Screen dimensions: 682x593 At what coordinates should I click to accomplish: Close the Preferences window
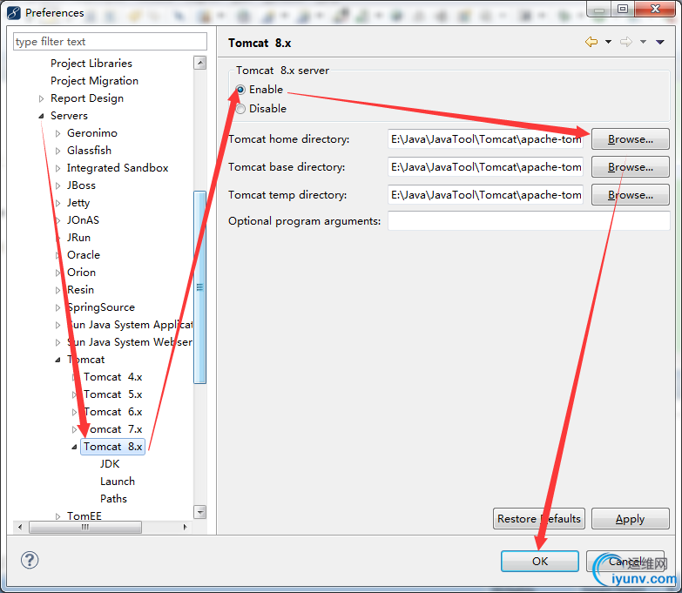click(655, 9)
